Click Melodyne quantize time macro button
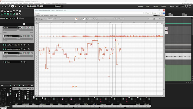Image resolution: width=193 pixels, height=109 pixels. (x=119, y=19)
